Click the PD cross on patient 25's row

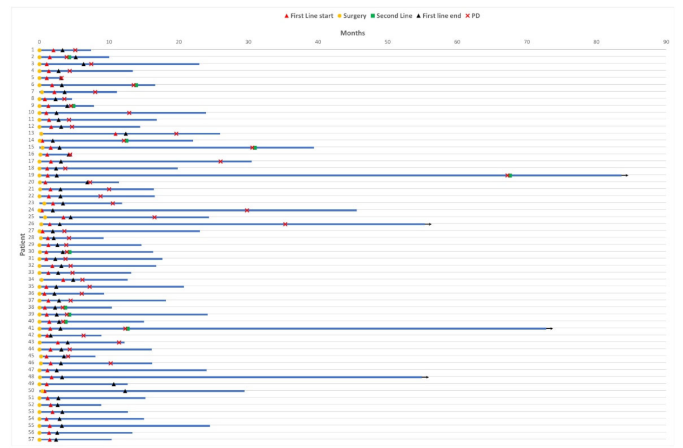click(154, 217)
